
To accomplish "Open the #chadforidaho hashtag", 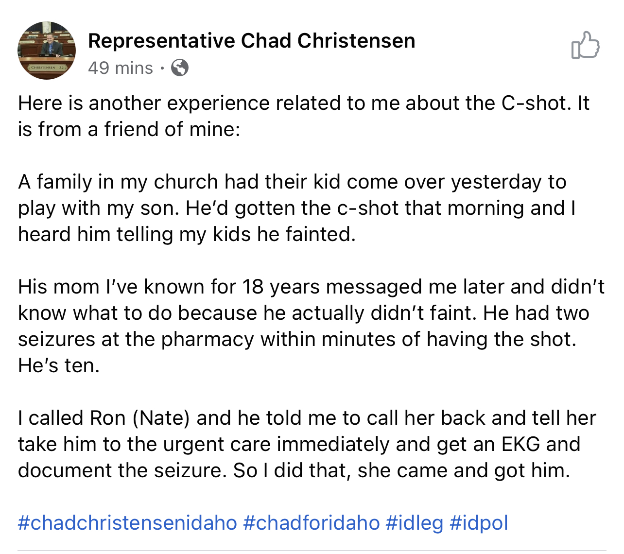I will click(311, 522).
